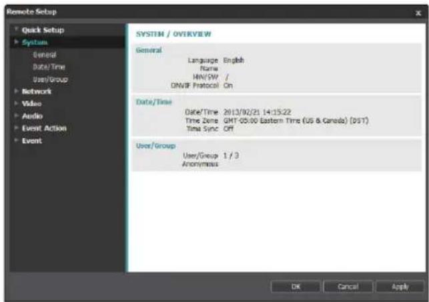429x302 pixels.
Task: Select the Video category
Action: coord(32,103)
